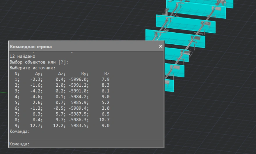Click the 'Выбор объектов или [?]:' line
The image size is (256, 154).
[x=39, y=62]
